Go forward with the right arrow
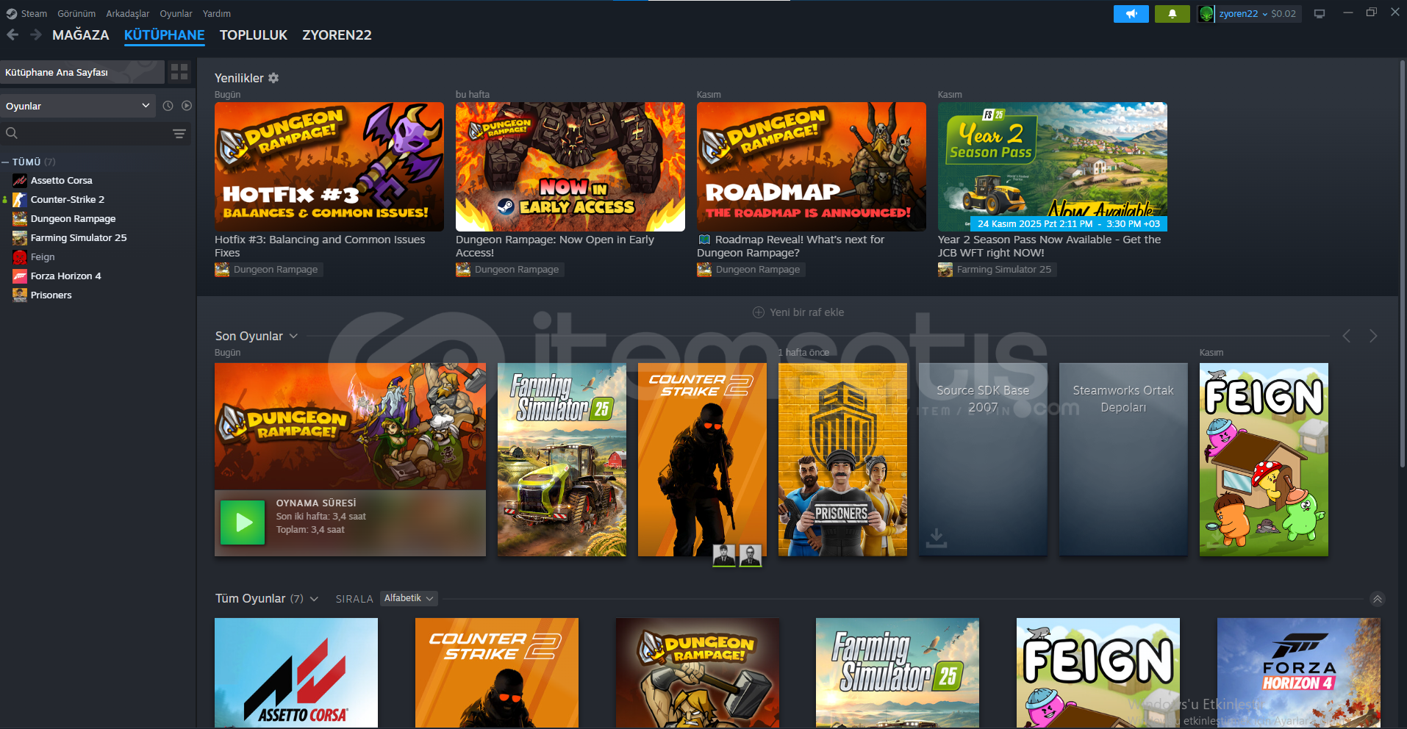The width and height of the screenshot is (1407, 729). pos(35,35)
